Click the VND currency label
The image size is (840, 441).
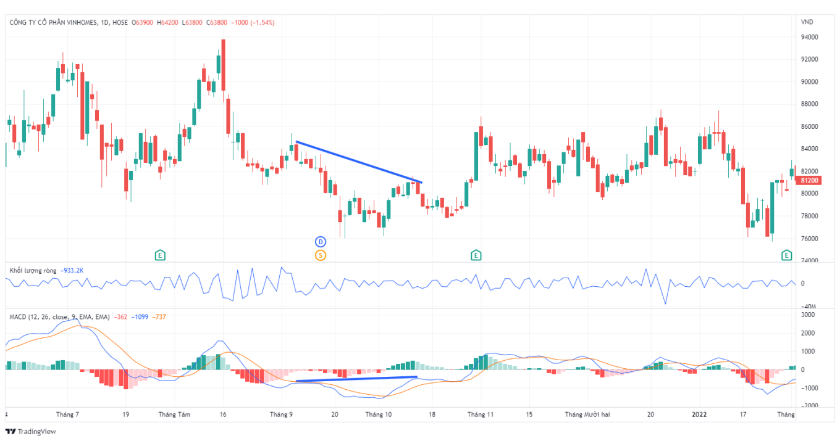click(807, 22)
